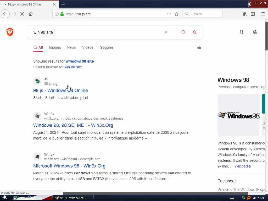The height and width of the screenshot is (201, 268).
Task: Click the Factsheet heading
Action: click(226, 181)
